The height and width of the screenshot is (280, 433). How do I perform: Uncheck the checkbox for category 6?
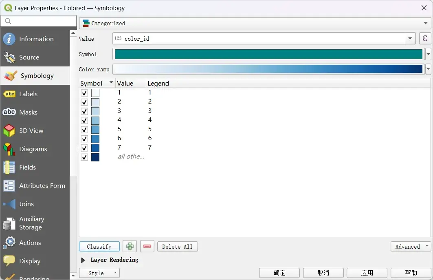tap(84, 139)
